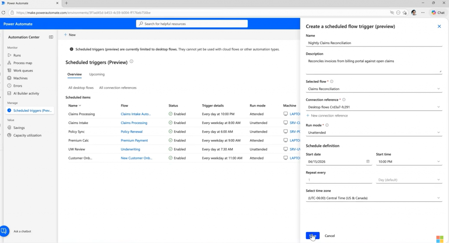449x243 pixels.
Task: Click SRV machine link in Claims Intake row
Action: point(295,123)
